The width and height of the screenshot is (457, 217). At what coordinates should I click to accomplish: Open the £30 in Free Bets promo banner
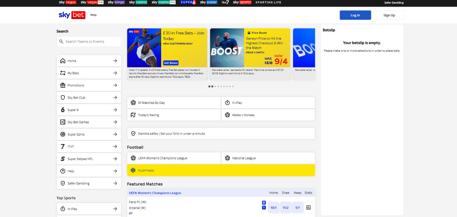pyautogui.click(x=167, y=54)
